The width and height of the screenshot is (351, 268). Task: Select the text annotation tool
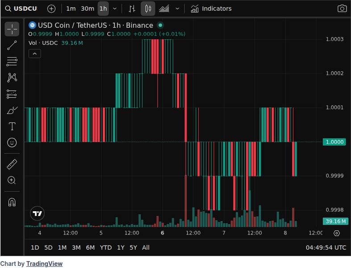point(12,126)
